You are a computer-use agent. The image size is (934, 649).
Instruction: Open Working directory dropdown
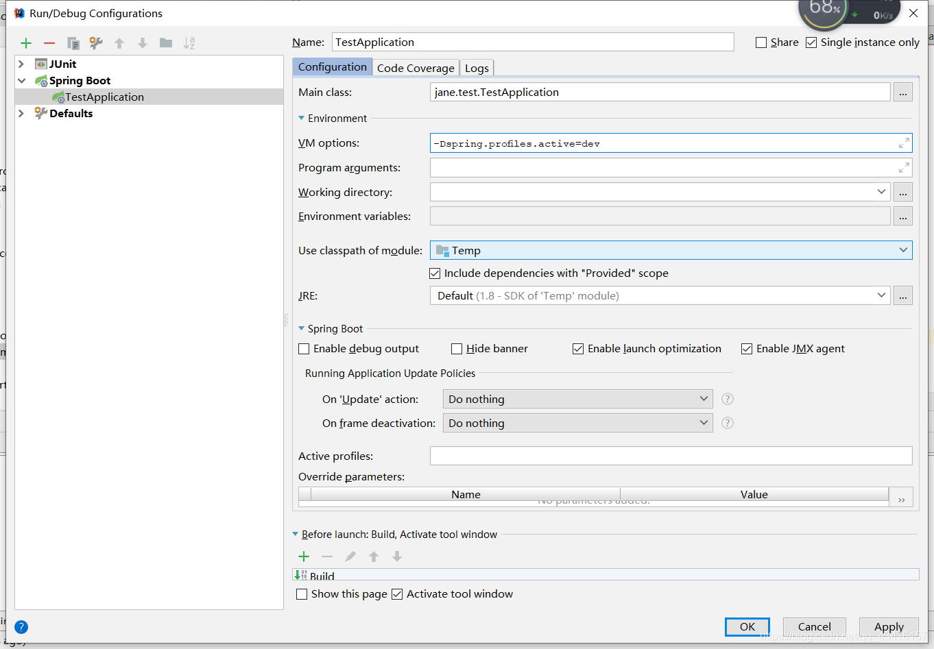click(881, 192)
